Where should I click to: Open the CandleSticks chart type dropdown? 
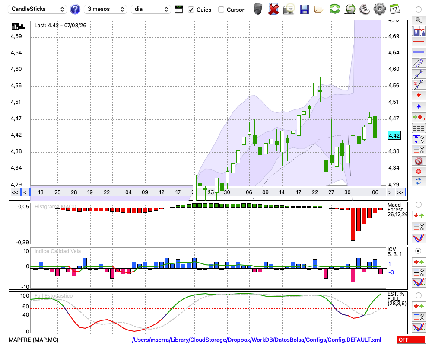[37, 9]
